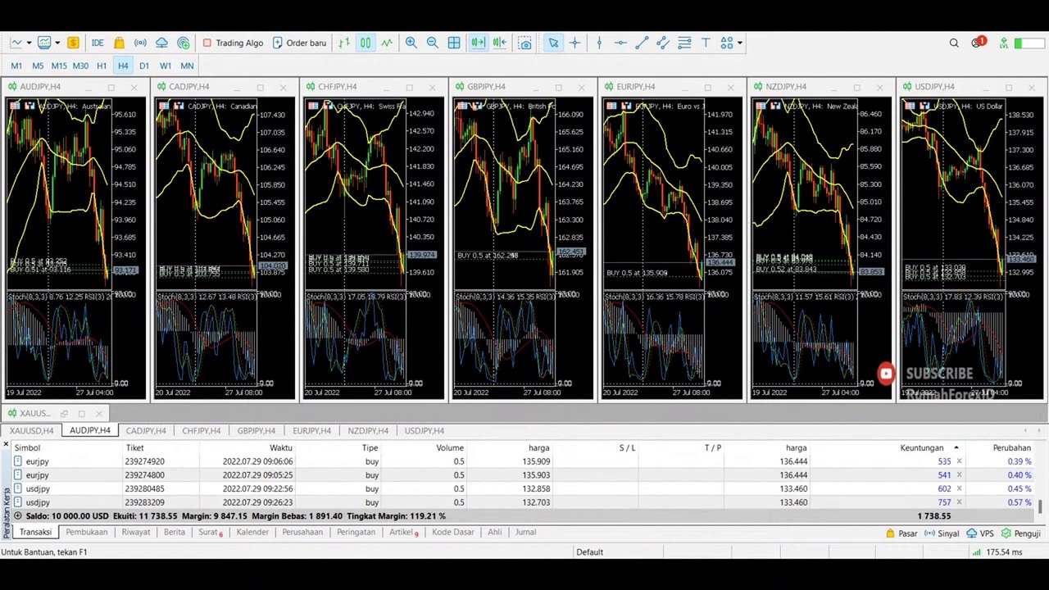
Task: Open the chart type dropdown arrow
Action: click(29, 43)
